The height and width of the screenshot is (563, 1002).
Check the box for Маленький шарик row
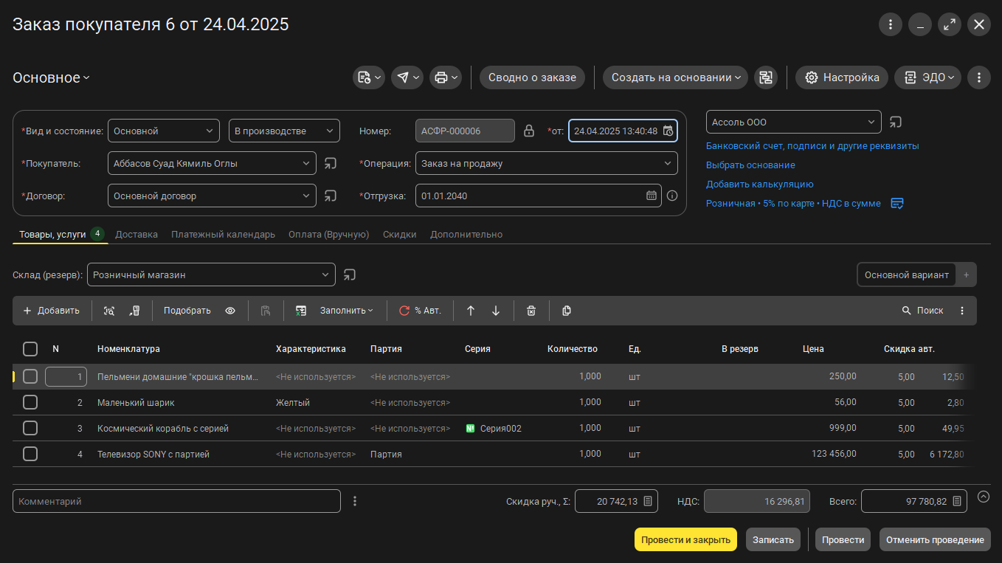tap(30, 403)
